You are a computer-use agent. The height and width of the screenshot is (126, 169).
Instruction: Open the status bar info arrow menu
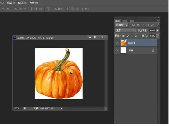pos(61,108)
